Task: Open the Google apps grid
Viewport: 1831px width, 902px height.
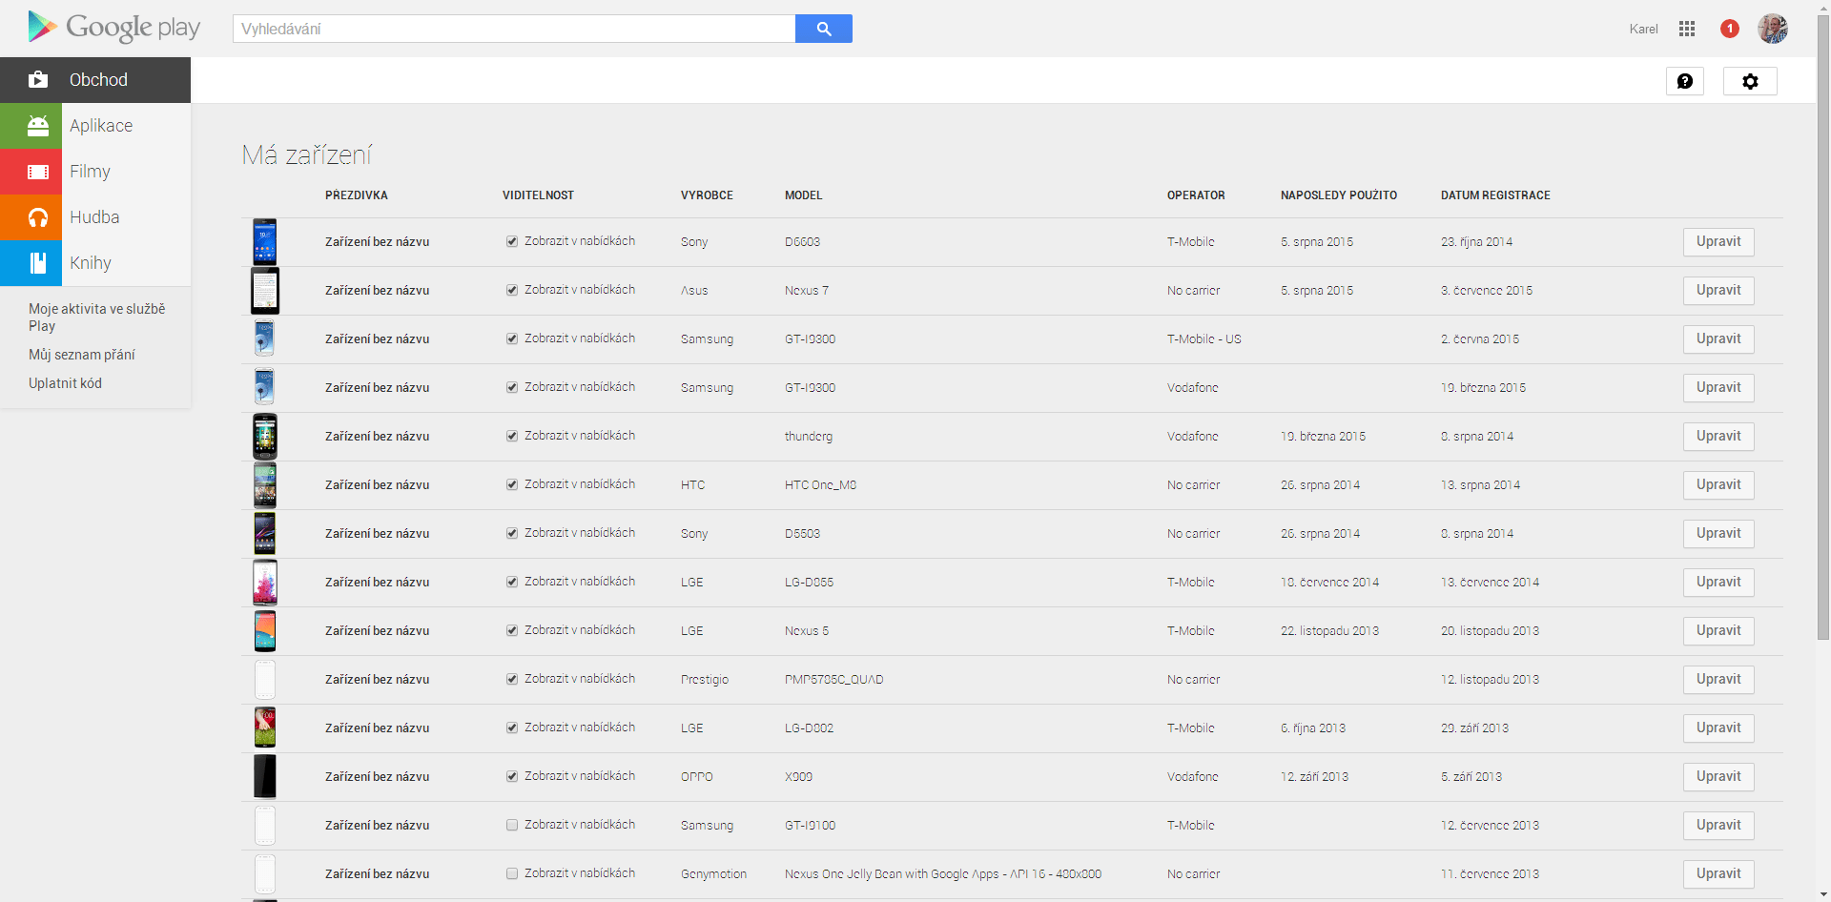Action: coord(1687,29)
